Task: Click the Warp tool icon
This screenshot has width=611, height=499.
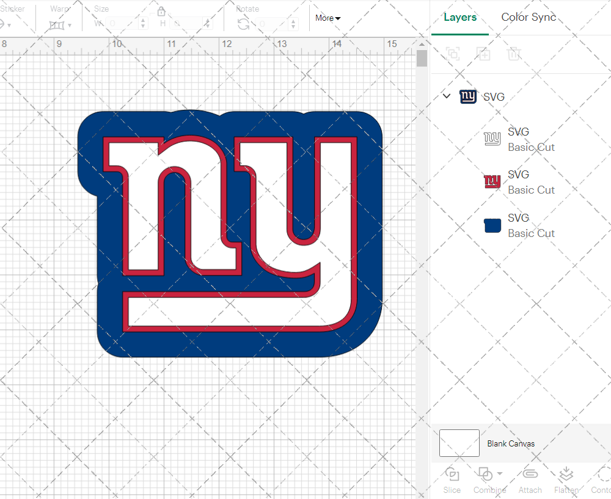Action: pyautogui.click(x=56, y=25)
